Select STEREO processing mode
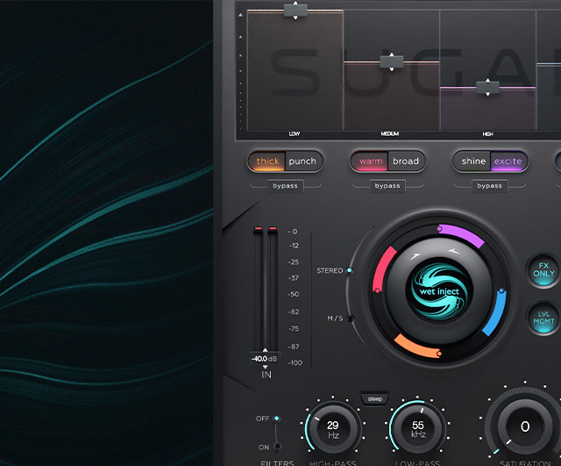This screenshot has height=466, width=561. (350, 270)
